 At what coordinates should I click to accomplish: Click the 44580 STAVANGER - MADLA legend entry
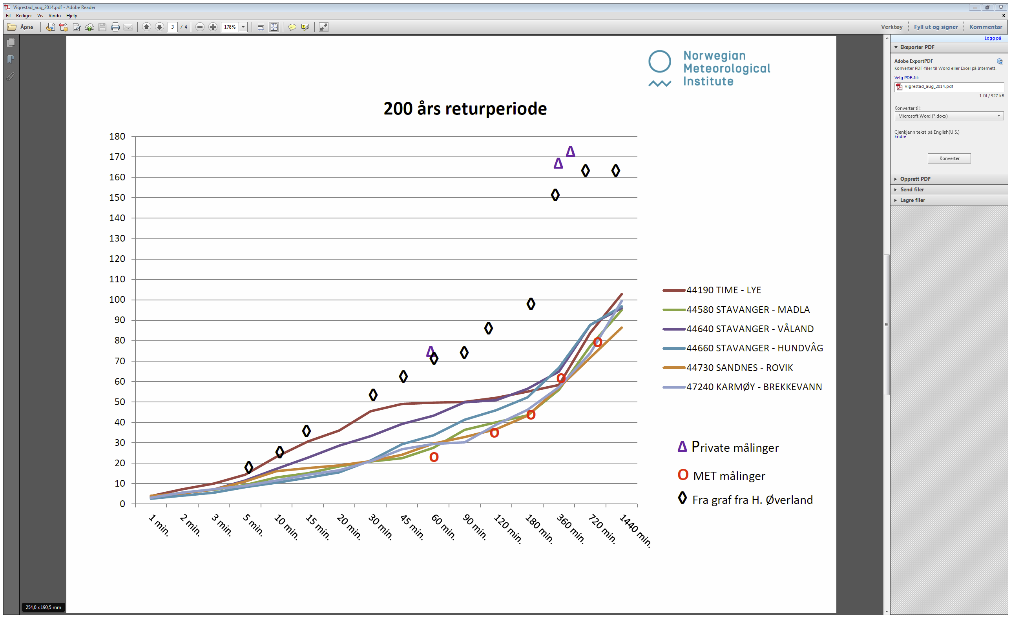tap(737, 310)
